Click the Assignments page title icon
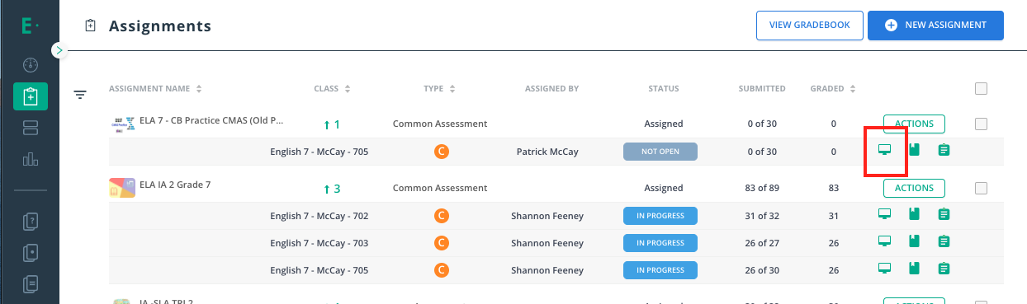Screen dimensions: 1027x304 91,26
